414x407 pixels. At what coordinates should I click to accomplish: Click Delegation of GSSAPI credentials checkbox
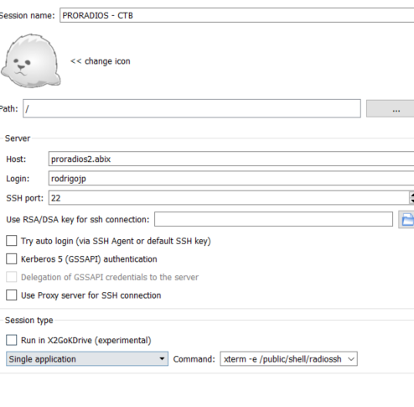pyautogui.click(x=12, y=277)
